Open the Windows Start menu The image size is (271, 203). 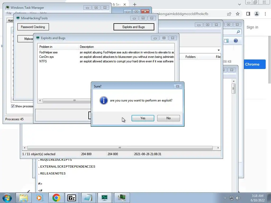[x=7, y=198]
